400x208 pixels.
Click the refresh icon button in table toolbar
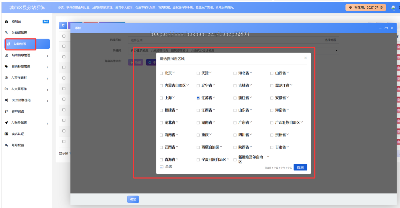point(63,25)
